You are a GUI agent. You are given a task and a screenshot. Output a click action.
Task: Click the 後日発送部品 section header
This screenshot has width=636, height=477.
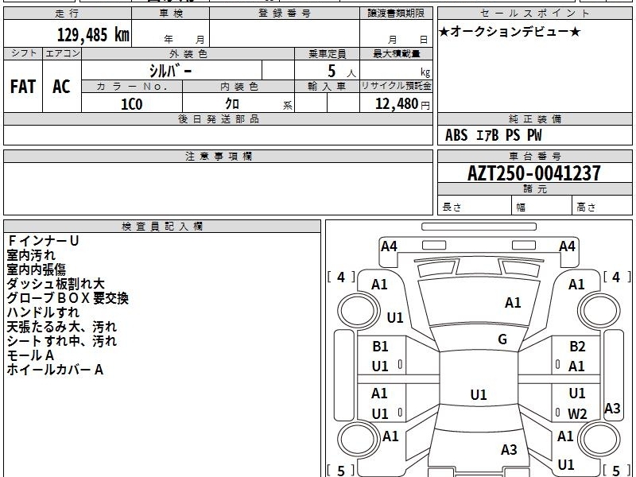click(218, 118)
